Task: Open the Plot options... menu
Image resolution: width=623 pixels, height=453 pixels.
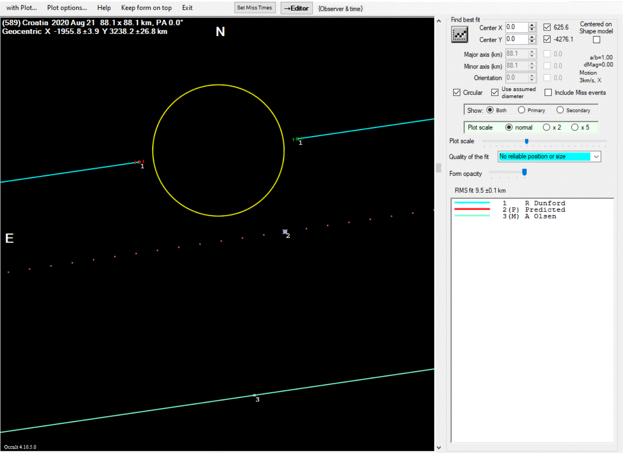Action: pos(67,8)
